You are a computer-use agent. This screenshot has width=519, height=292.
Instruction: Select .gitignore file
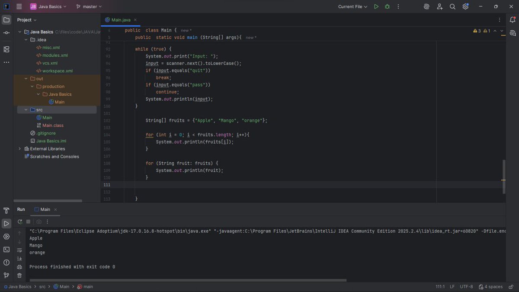click(43, 133)
